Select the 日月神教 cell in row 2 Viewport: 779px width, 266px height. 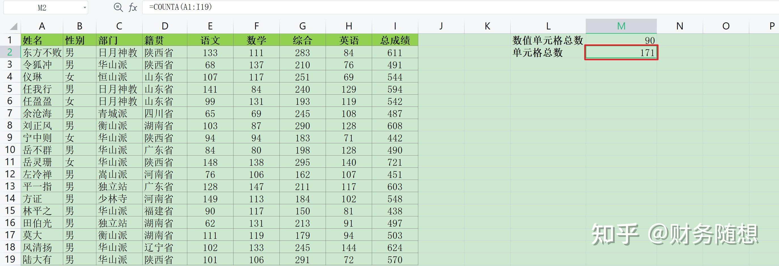[118, 52]
